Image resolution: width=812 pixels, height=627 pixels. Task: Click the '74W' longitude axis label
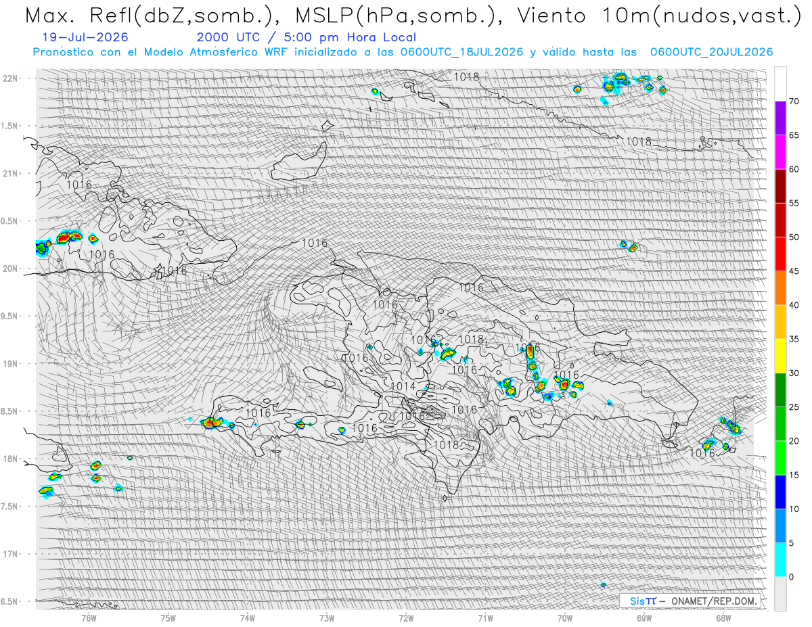coord(248,618)
